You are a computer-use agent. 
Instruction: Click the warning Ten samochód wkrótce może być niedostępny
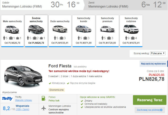79,71
